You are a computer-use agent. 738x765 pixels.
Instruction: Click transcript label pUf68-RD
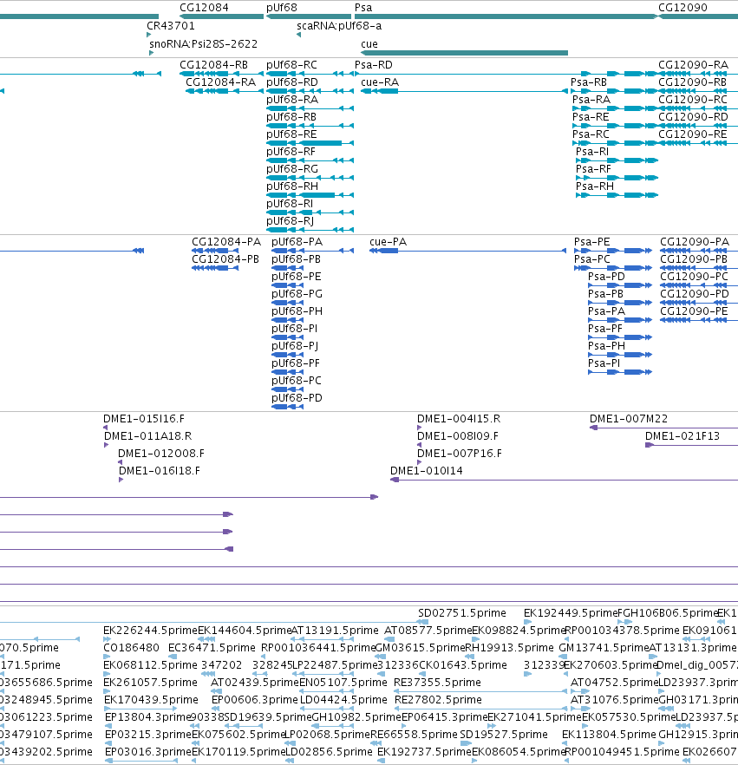[292, 82]
